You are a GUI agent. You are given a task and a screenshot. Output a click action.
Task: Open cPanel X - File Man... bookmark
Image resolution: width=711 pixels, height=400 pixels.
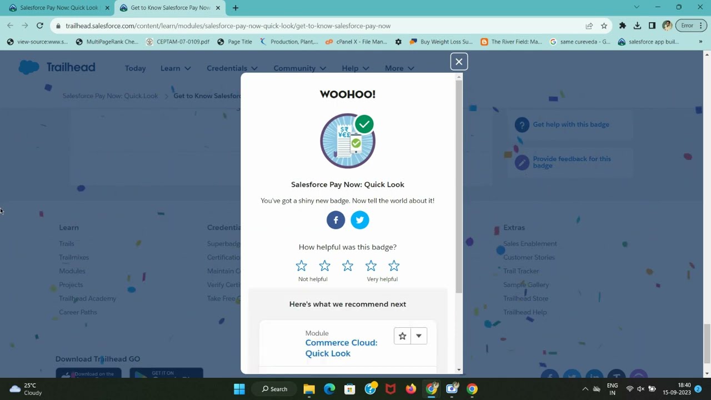click(356, 42)
